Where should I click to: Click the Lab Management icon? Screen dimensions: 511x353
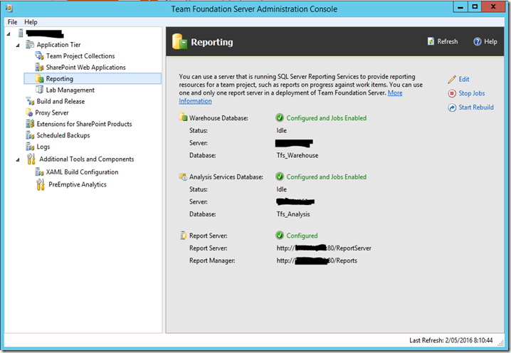coord(39,90)
